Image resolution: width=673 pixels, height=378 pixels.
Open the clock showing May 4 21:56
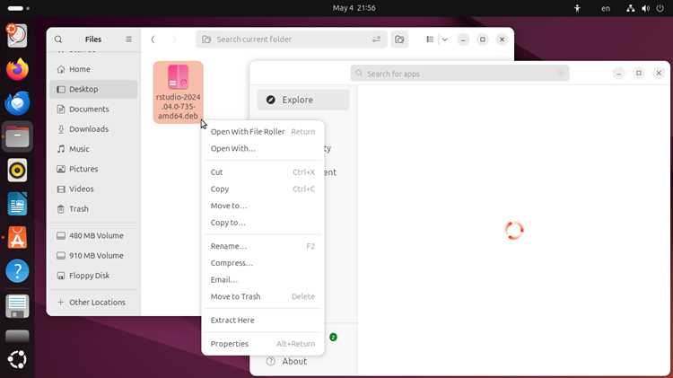(354, 8)
